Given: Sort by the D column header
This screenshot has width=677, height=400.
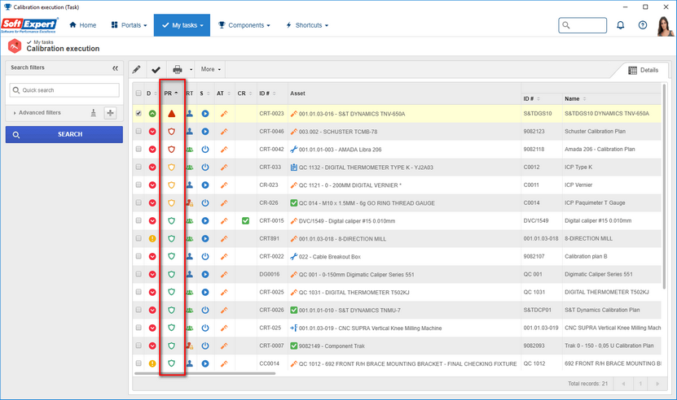Looking at the screenshot, I should tap(151, 93).
